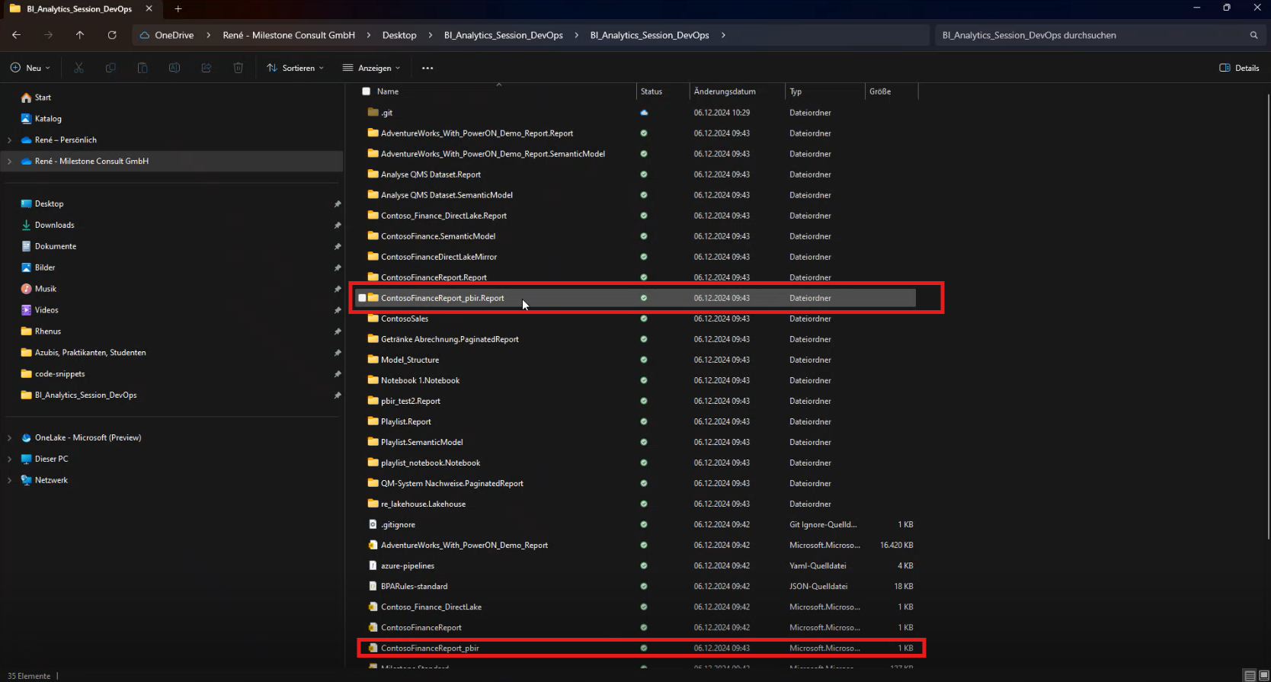1271x682 pixels.
Task: Click the azure-pipelines file icon
Action: 373,565
